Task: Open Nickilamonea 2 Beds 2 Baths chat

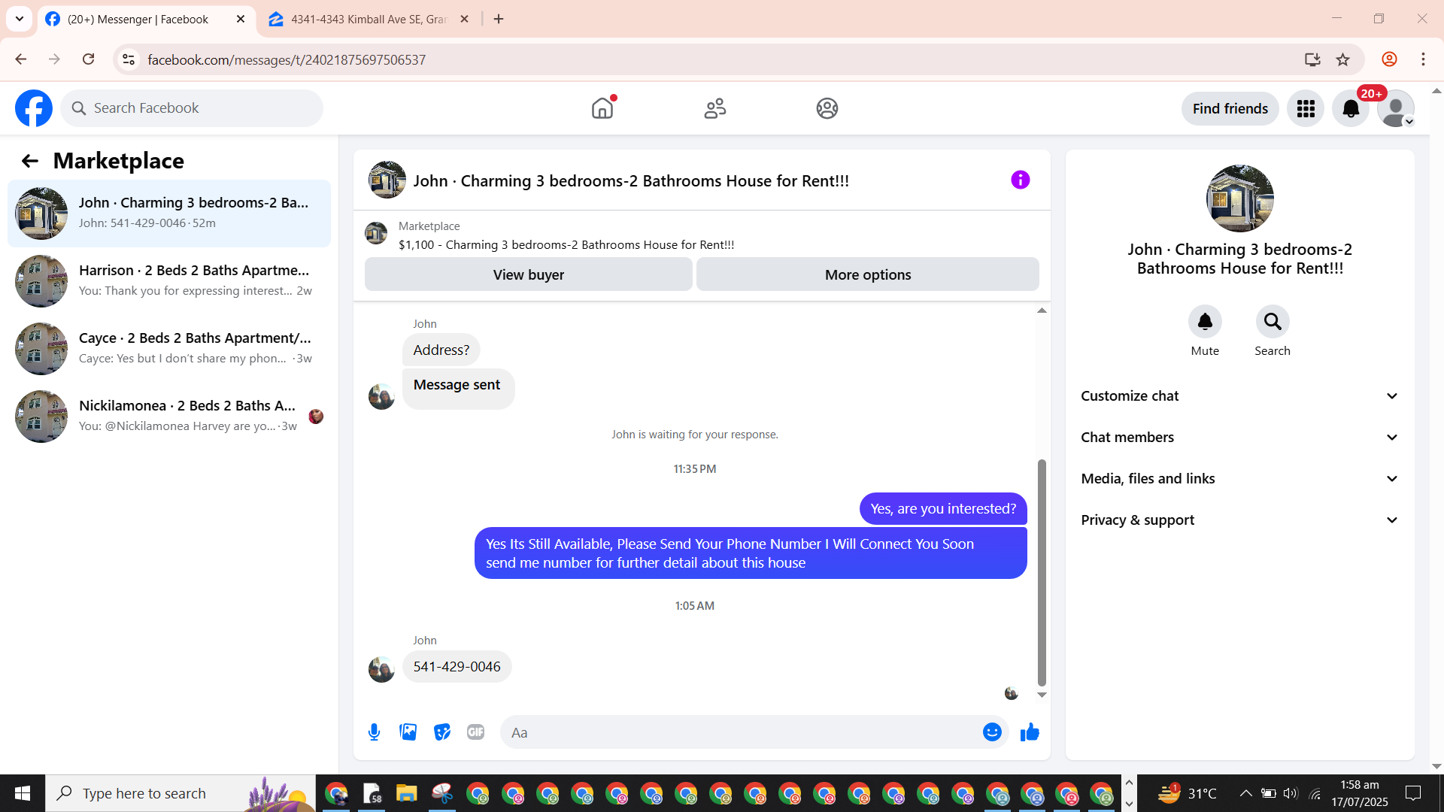Action: 169,417
